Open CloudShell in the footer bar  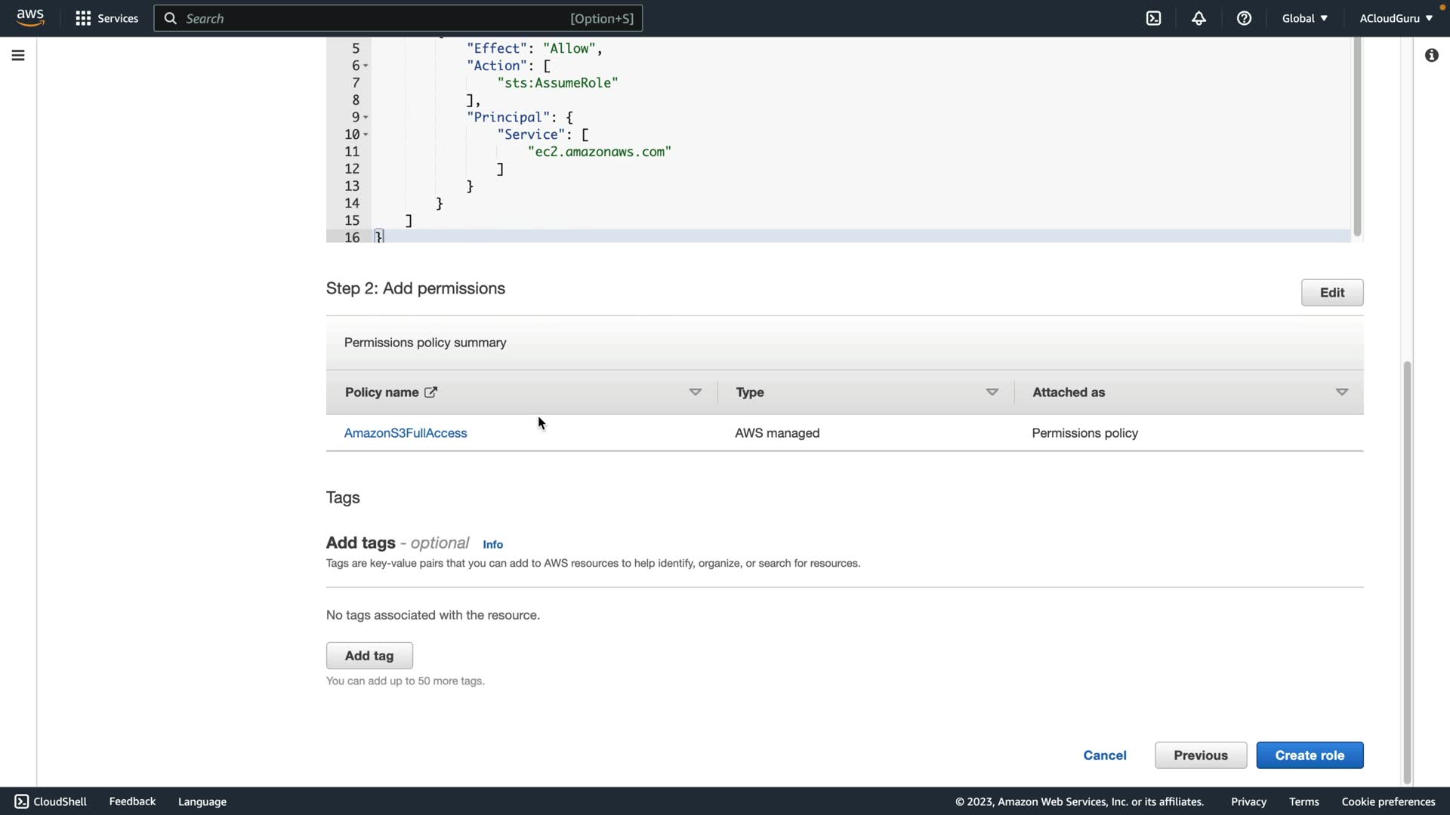tap(51, 801)
